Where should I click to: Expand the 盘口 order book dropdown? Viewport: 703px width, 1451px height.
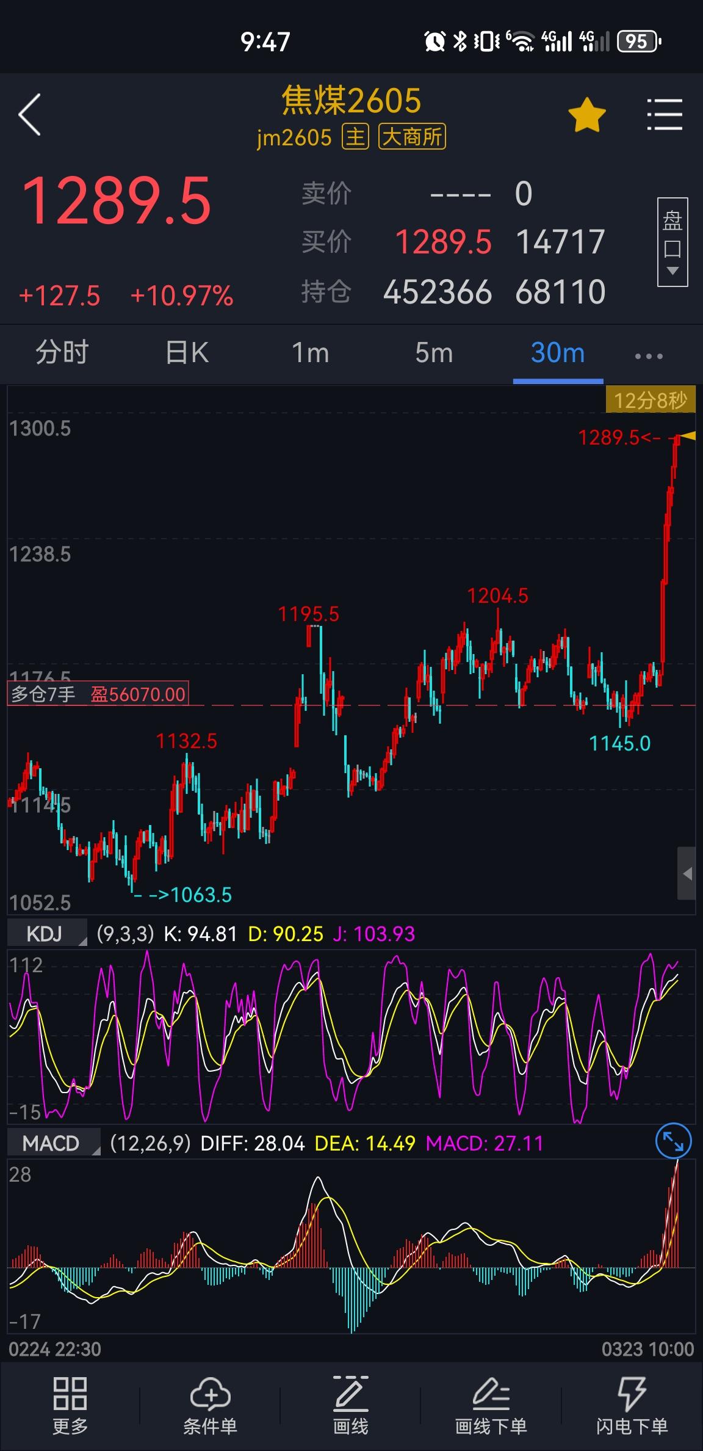[x=672, y=242]
